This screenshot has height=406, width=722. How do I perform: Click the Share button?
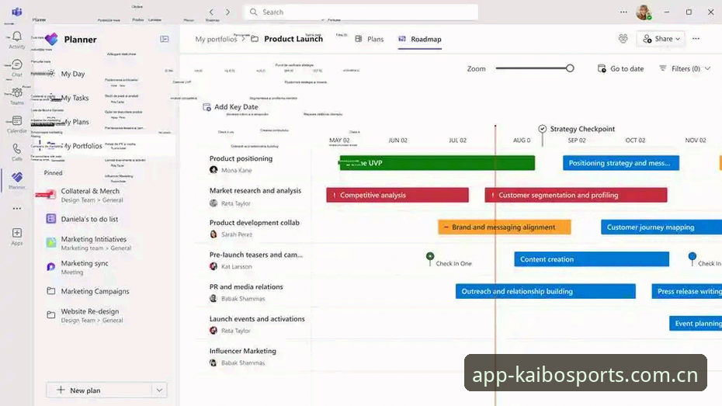pos(661,39)
